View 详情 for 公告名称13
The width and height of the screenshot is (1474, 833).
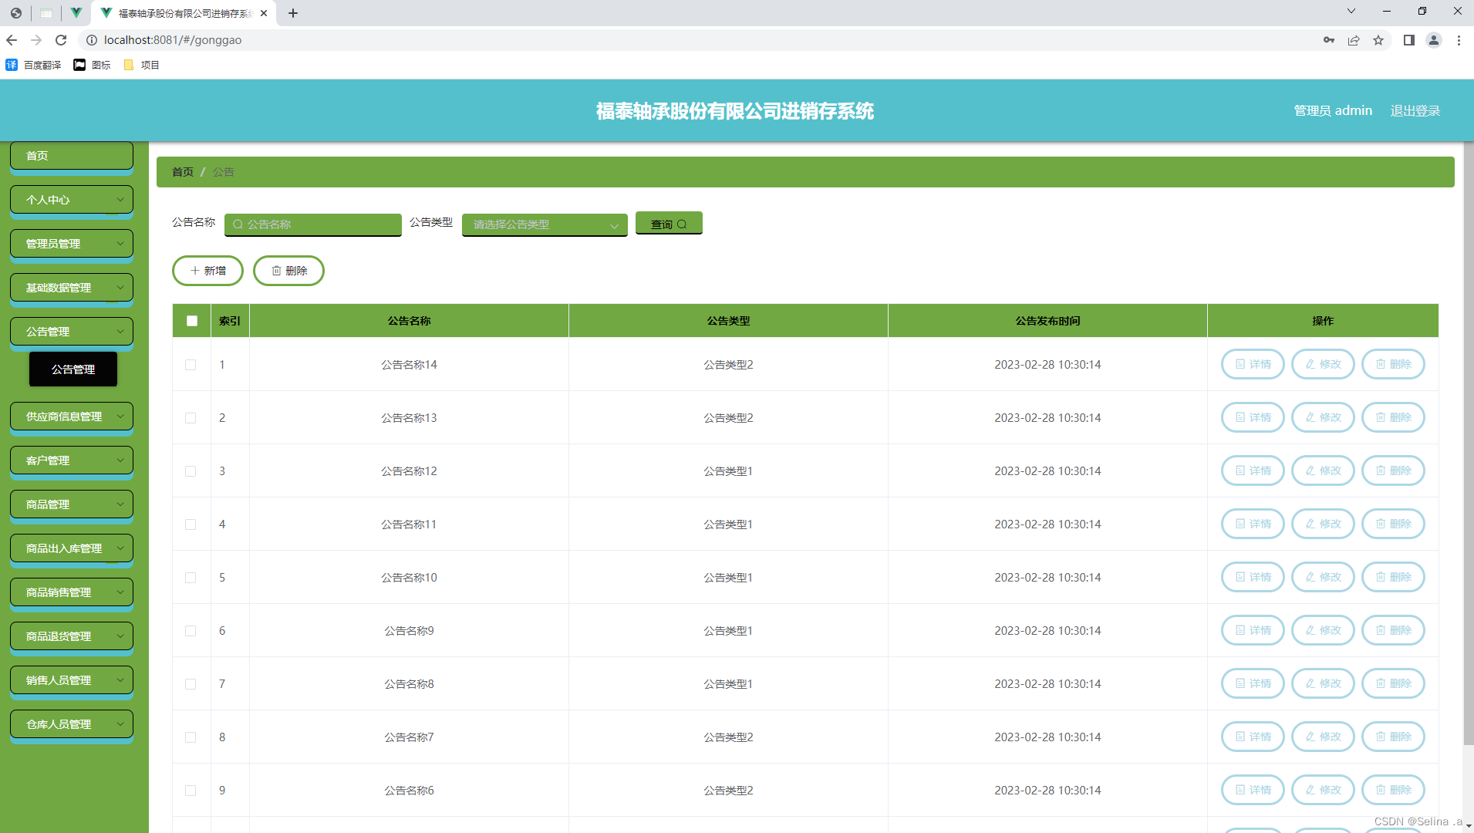(x=1253, y=417)
